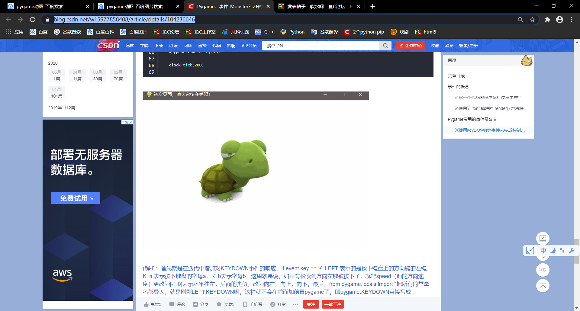Jump to ※使用keyDOWN等事件 section in the 目录
580x311 pixels.
[x=490, y=130]
